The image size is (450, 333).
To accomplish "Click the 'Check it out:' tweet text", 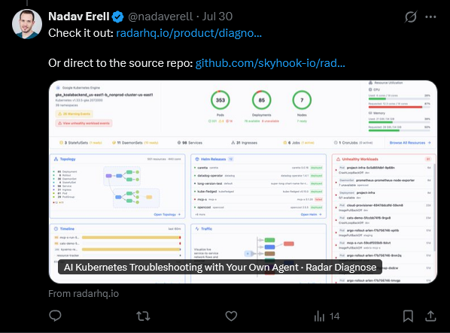I will pos(81,33).
